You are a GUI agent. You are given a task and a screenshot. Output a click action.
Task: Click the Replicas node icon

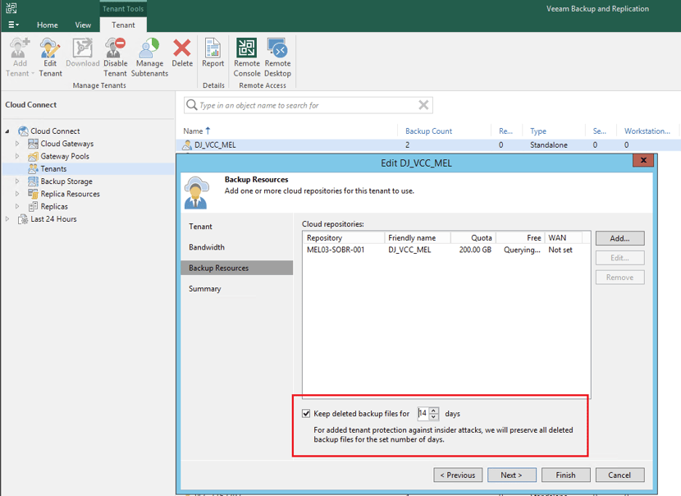[x=33, y=206]
